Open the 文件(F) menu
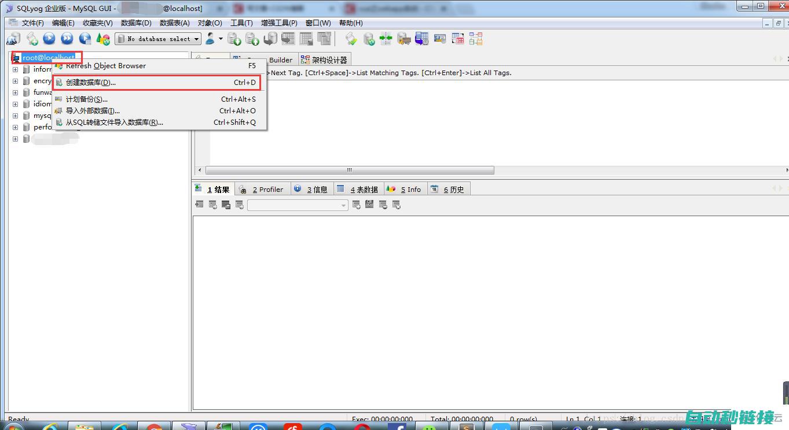Screen dimensions: 789x430 33,23
